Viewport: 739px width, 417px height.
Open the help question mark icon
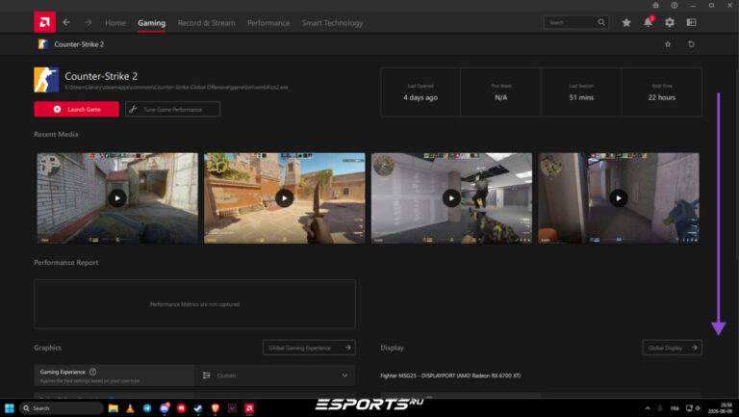pos(675,5)
